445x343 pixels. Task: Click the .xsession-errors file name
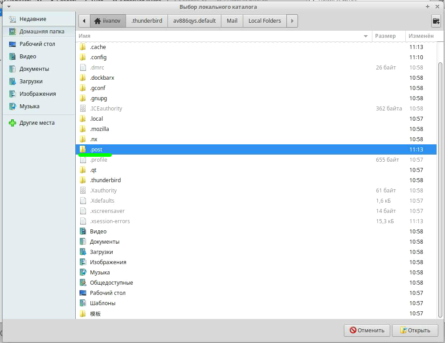point(110,221)
